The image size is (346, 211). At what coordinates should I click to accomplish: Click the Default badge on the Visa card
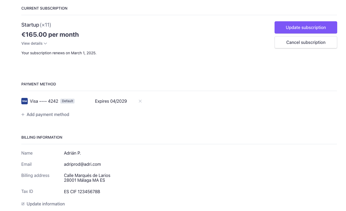pos(67,101)
